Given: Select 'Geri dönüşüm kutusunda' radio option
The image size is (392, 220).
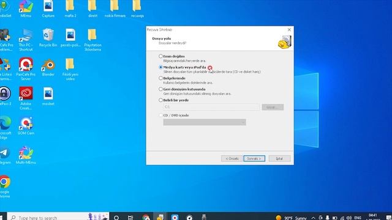Looking at the screenshot, I should pos(160,89).
